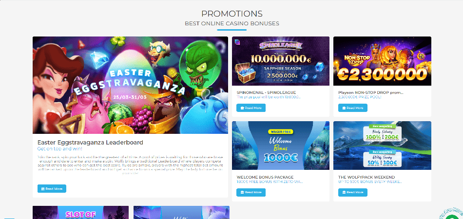Click the Easter Eggstravaganza Leaderboard title
Image resolution: width=463 pixels, height=219 pixels.
(x=90, y=143)
